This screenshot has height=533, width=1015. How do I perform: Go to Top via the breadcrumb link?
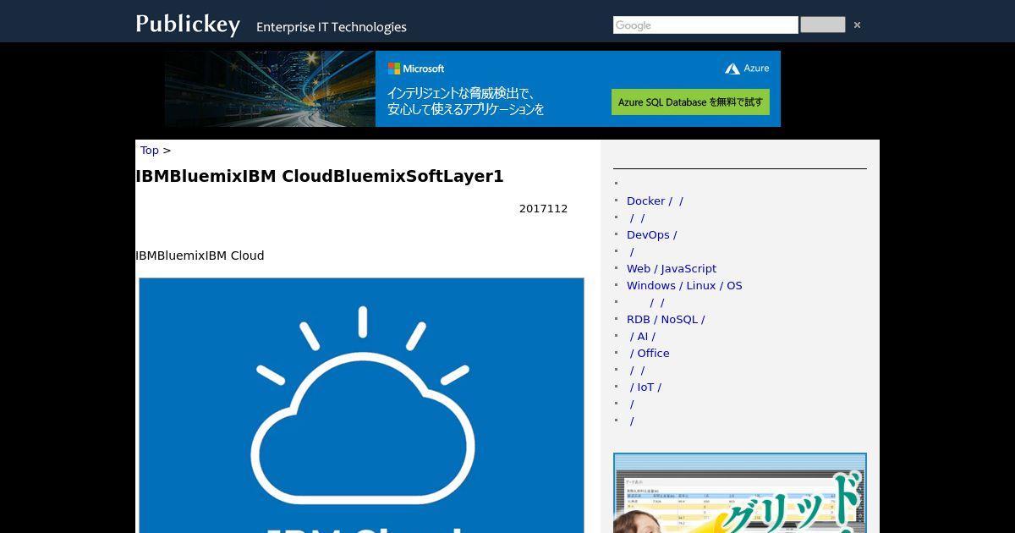coord(150,150)
